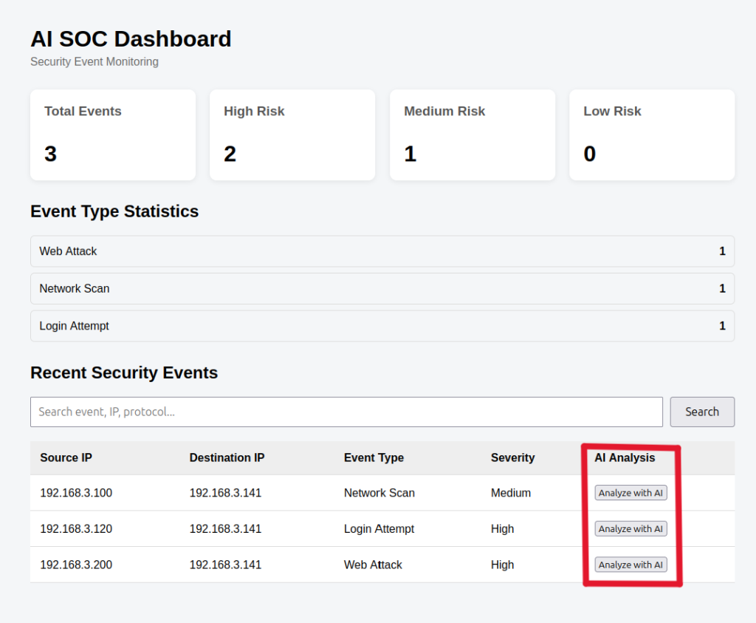756x623 pixels.
Task: Click the Network Scan statistics row
Action: (x=382, y=288)
